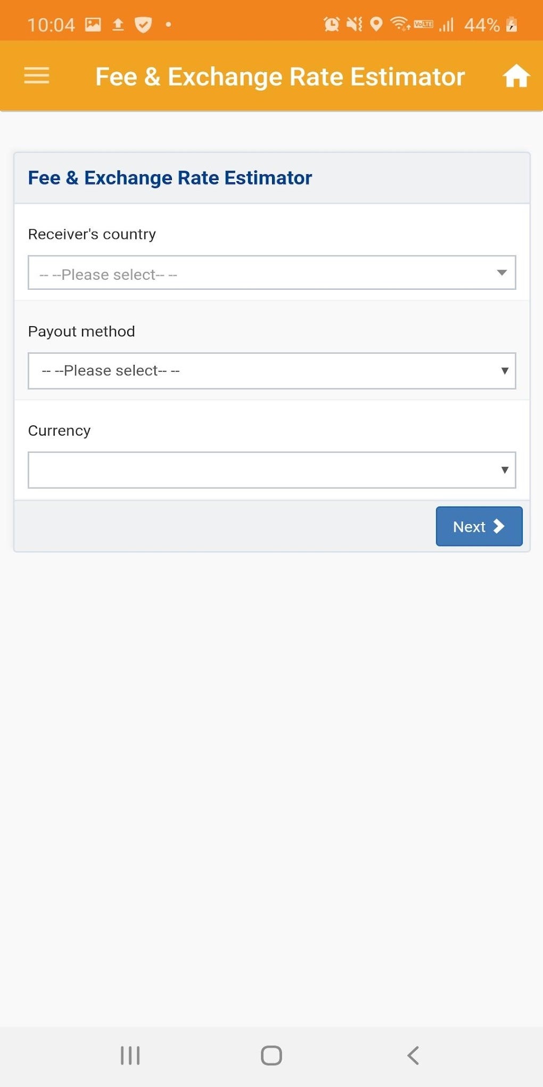Viewport: 543px width, 1087px height.
Task: Tap the alarm icon in status bar
Action: click(x=331, y=25)
